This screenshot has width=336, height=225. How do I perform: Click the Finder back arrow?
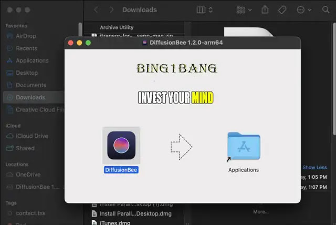(x=96, y=9)
